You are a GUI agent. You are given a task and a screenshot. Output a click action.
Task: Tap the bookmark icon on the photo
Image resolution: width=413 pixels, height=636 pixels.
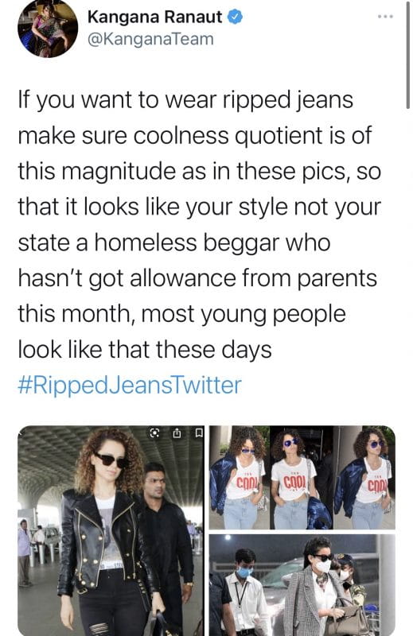(199, 433)
